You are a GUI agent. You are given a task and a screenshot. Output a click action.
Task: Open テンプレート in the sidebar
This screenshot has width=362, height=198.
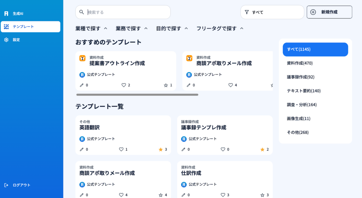pyautogui.click(x=30, y=27)
